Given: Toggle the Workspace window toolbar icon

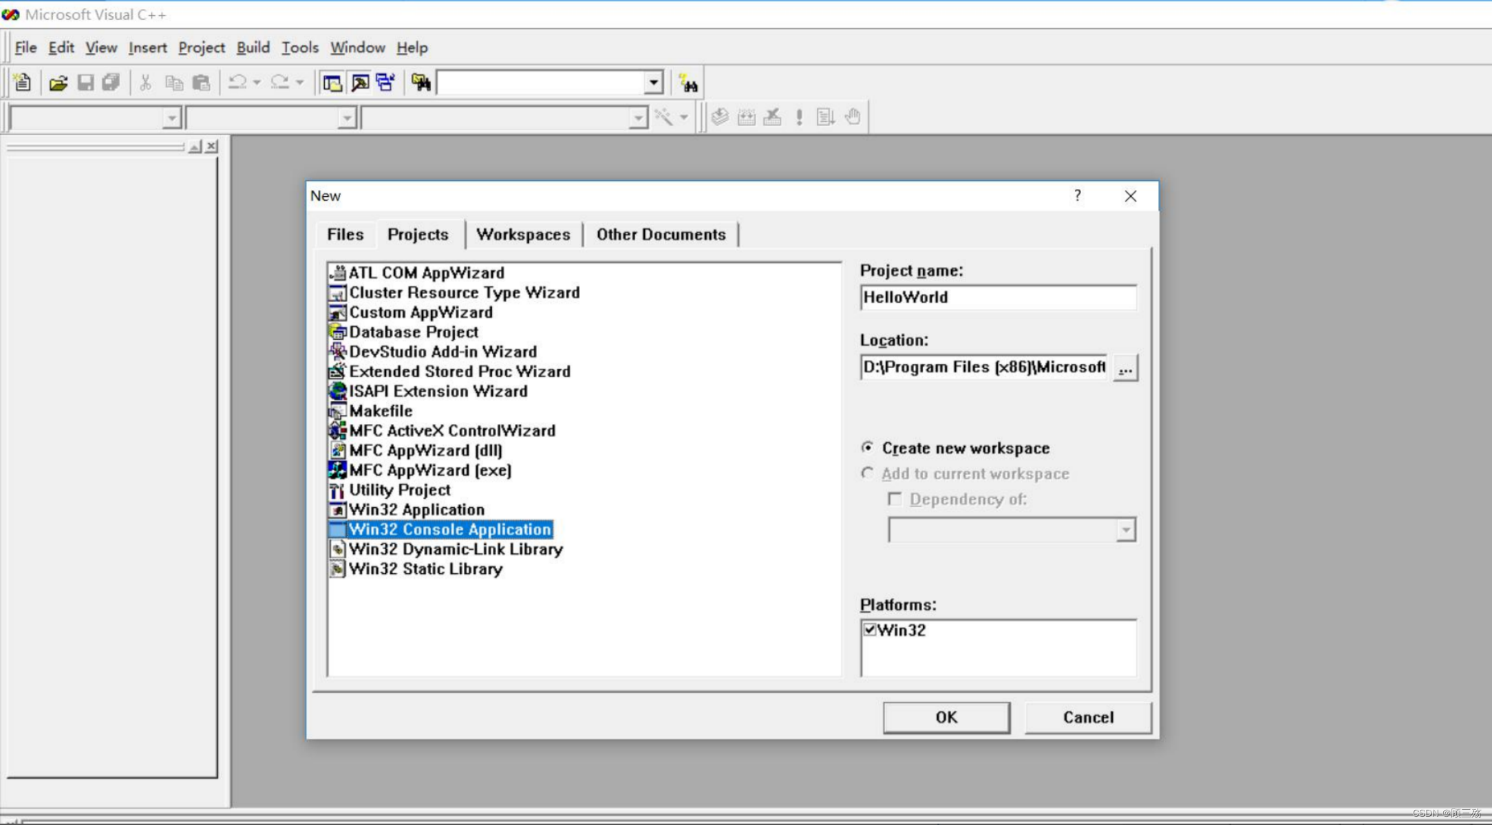Looking at the screenshot, I should [332, 83].
